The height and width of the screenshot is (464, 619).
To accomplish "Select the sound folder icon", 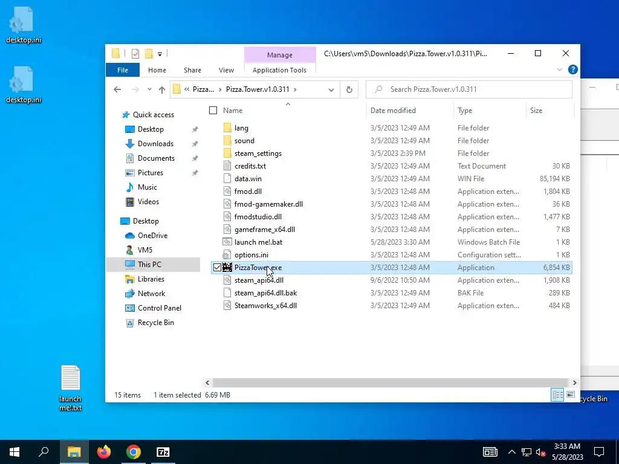I will pyautogui.click(x=227, y=140).
